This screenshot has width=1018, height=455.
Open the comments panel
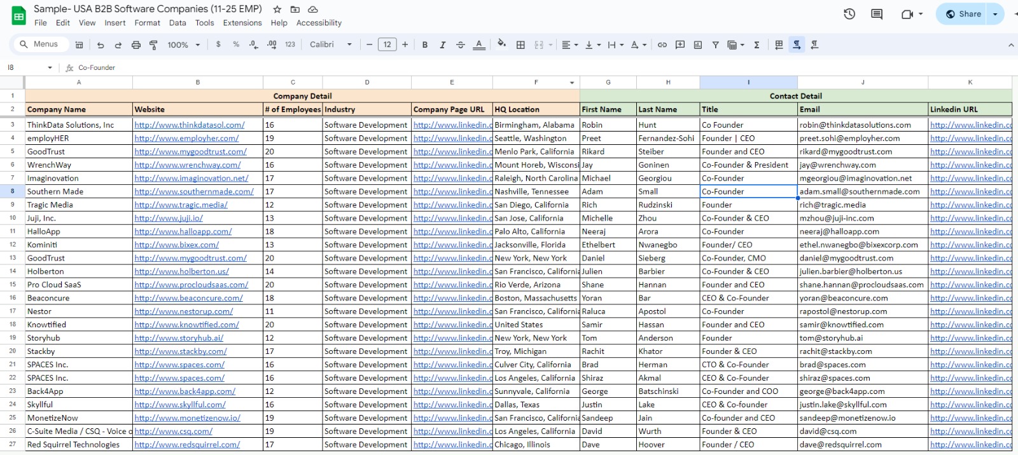pos(877,14)
